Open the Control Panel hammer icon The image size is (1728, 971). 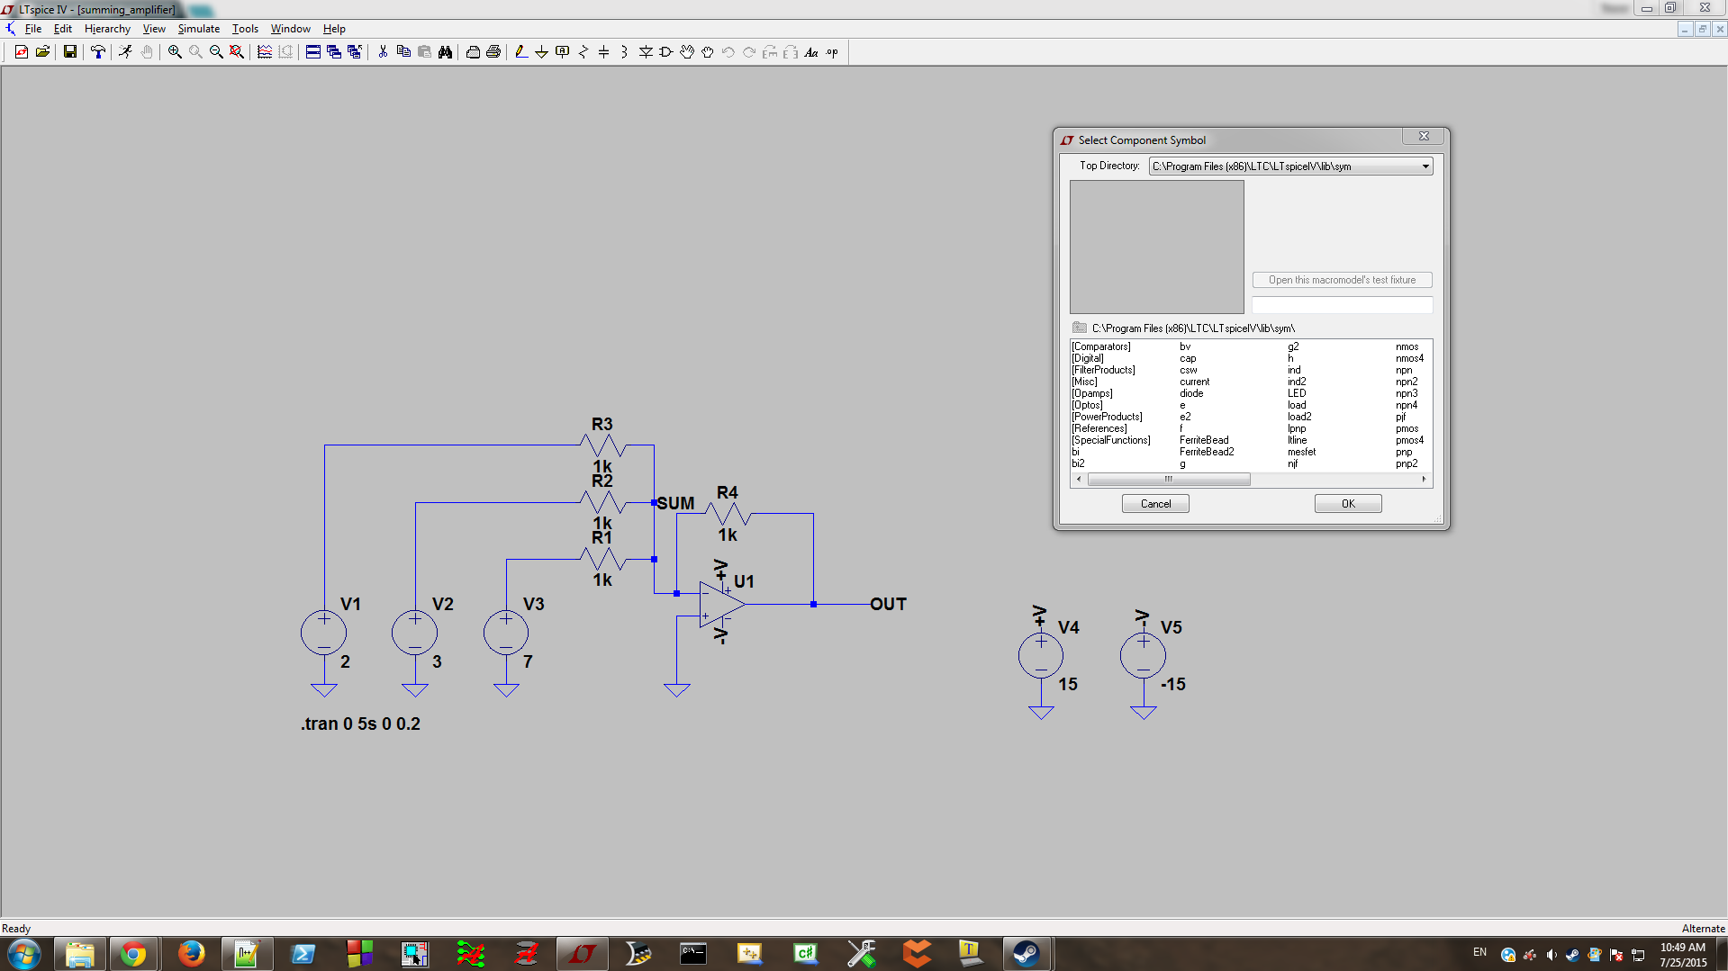[x=98, y=52]
